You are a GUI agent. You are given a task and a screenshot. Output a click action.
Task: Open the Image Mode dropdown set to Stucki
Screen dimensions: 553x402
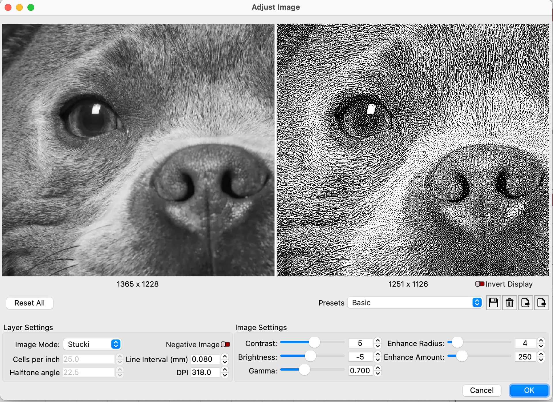tap(92, 344)
